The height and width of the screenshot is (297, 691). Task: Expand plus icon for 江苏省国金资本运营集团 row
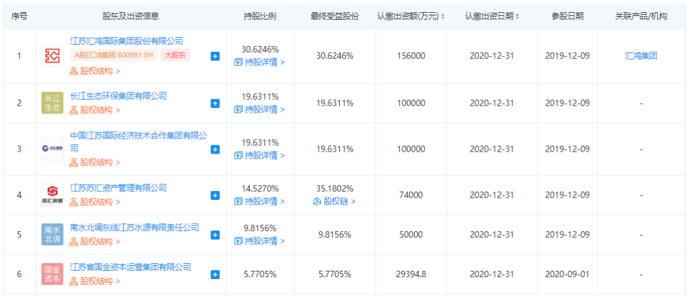215,275
